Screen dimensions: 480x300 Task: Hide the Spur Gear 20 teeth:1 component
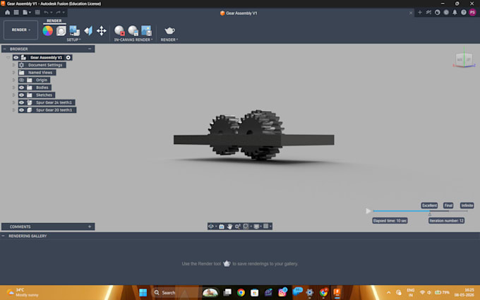tap(21, 110)
